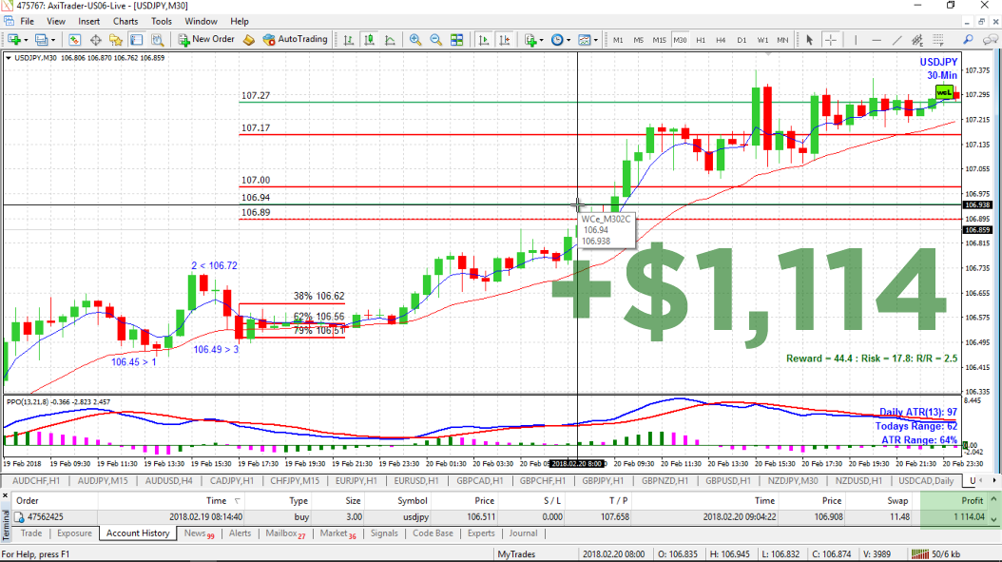Click the Zoom In magnifier icon
This screenshot has width=1002, height=562.
coord(415,40)
